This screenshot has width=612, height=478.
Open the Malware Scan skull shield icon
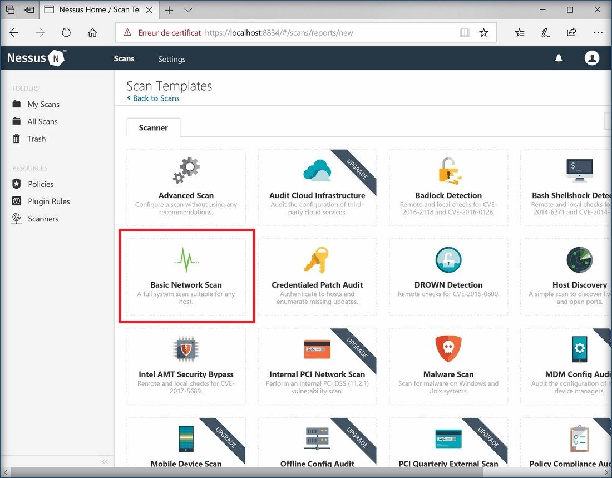tap(448, 349)
